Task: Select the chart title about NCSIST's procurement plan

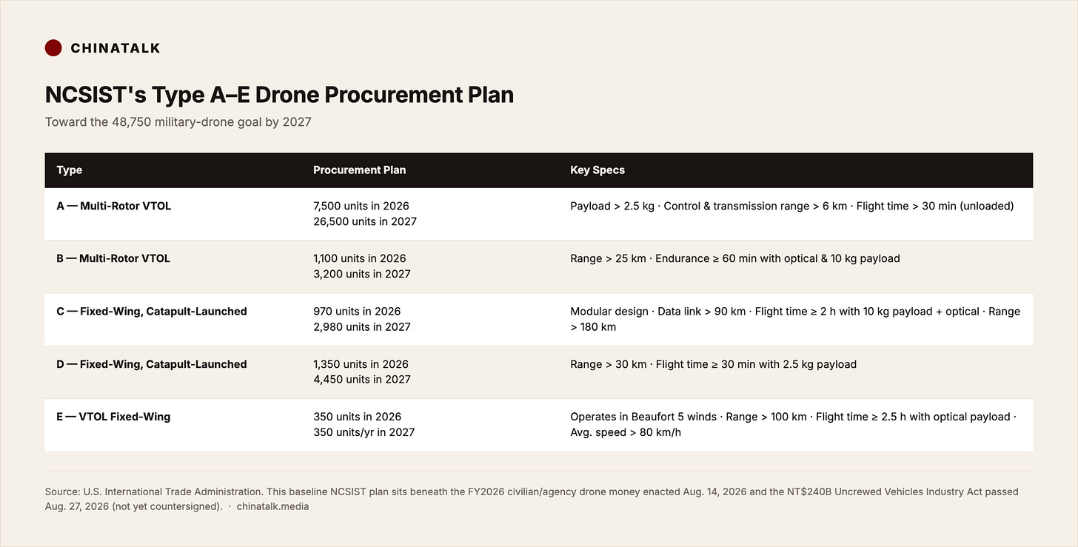Action: point(279,95)
